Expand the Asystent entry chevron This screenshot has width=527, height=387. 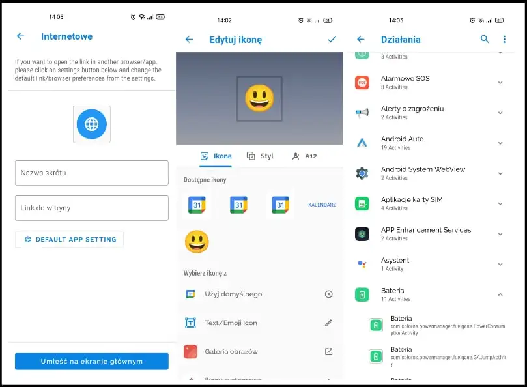500,265
